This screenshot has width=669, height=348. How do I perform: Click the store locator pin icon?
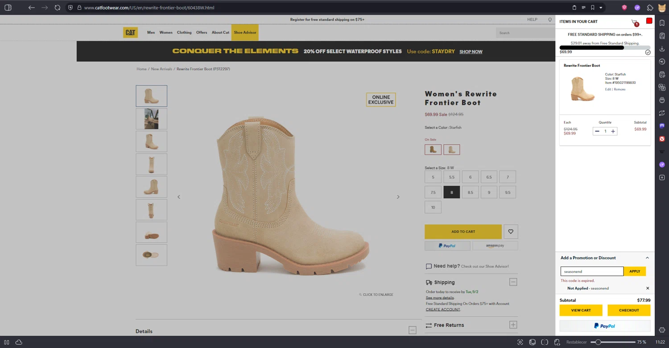(550, 20)
